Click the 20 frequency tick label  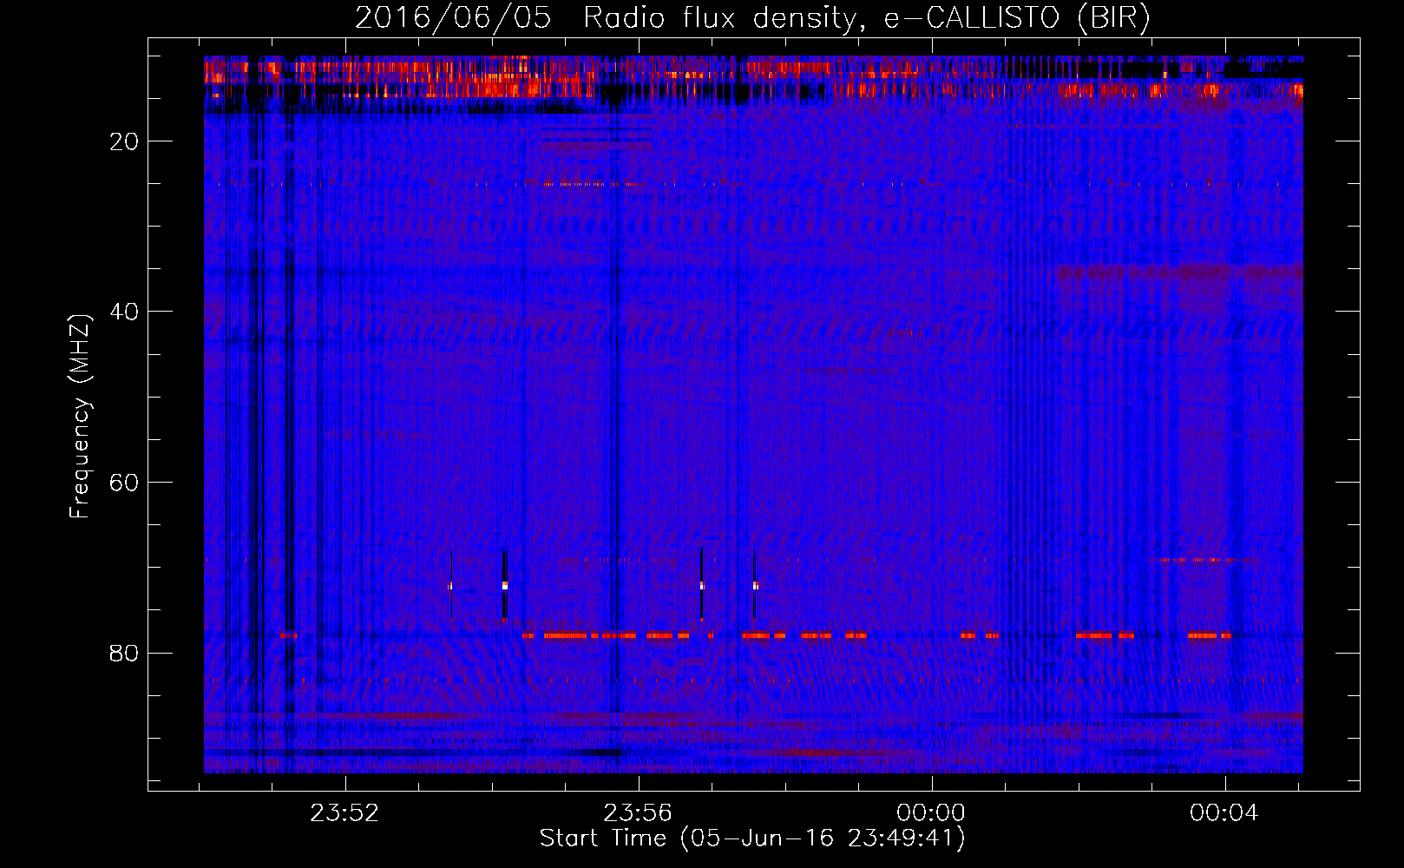tap(124, 141)
